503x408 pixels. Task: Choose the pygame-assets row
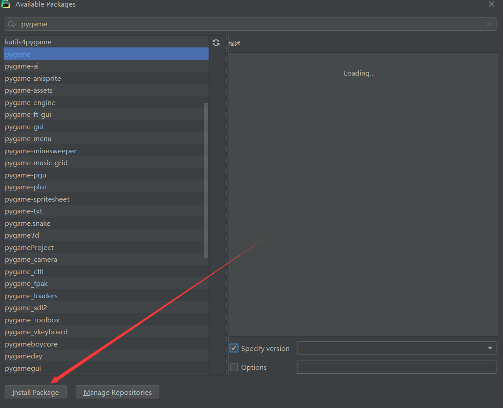click(106, 90)
